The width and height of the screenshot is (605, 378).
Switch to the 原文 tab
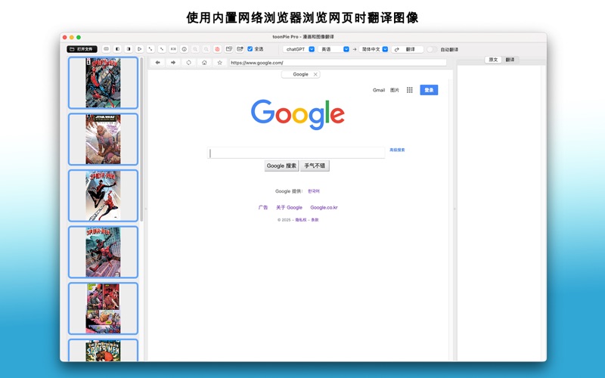coord(493,60)
